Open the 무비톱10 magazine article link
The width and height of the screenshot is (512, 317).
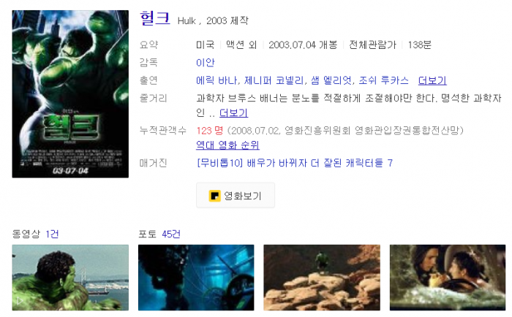(295, 163)
